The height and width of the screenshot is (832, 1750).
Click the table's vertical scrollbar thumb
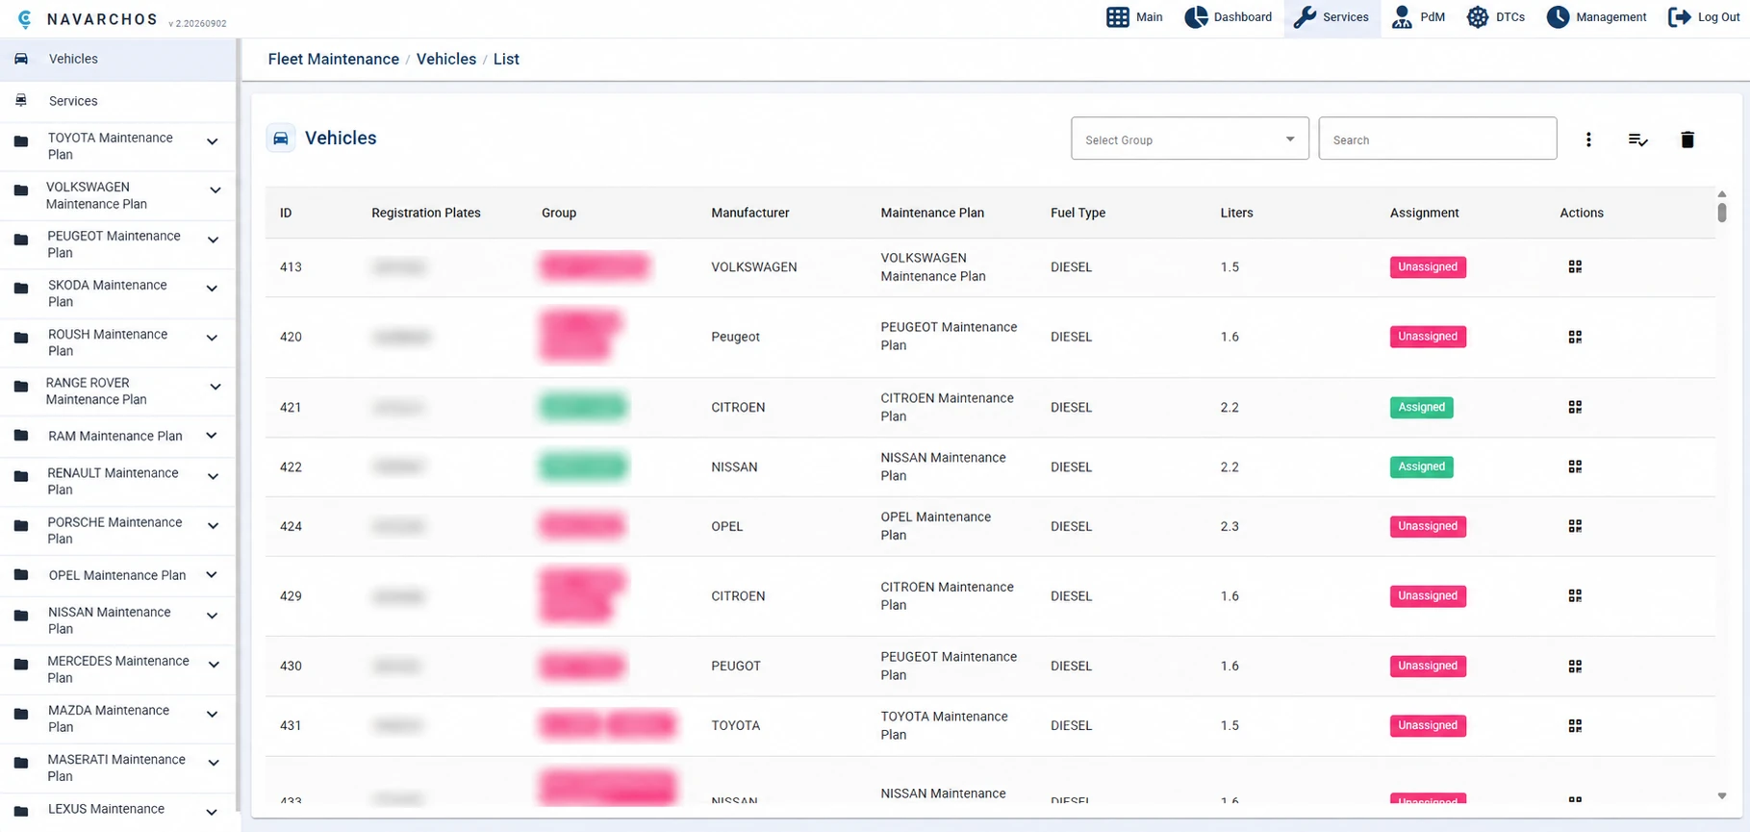(1722, 213)
